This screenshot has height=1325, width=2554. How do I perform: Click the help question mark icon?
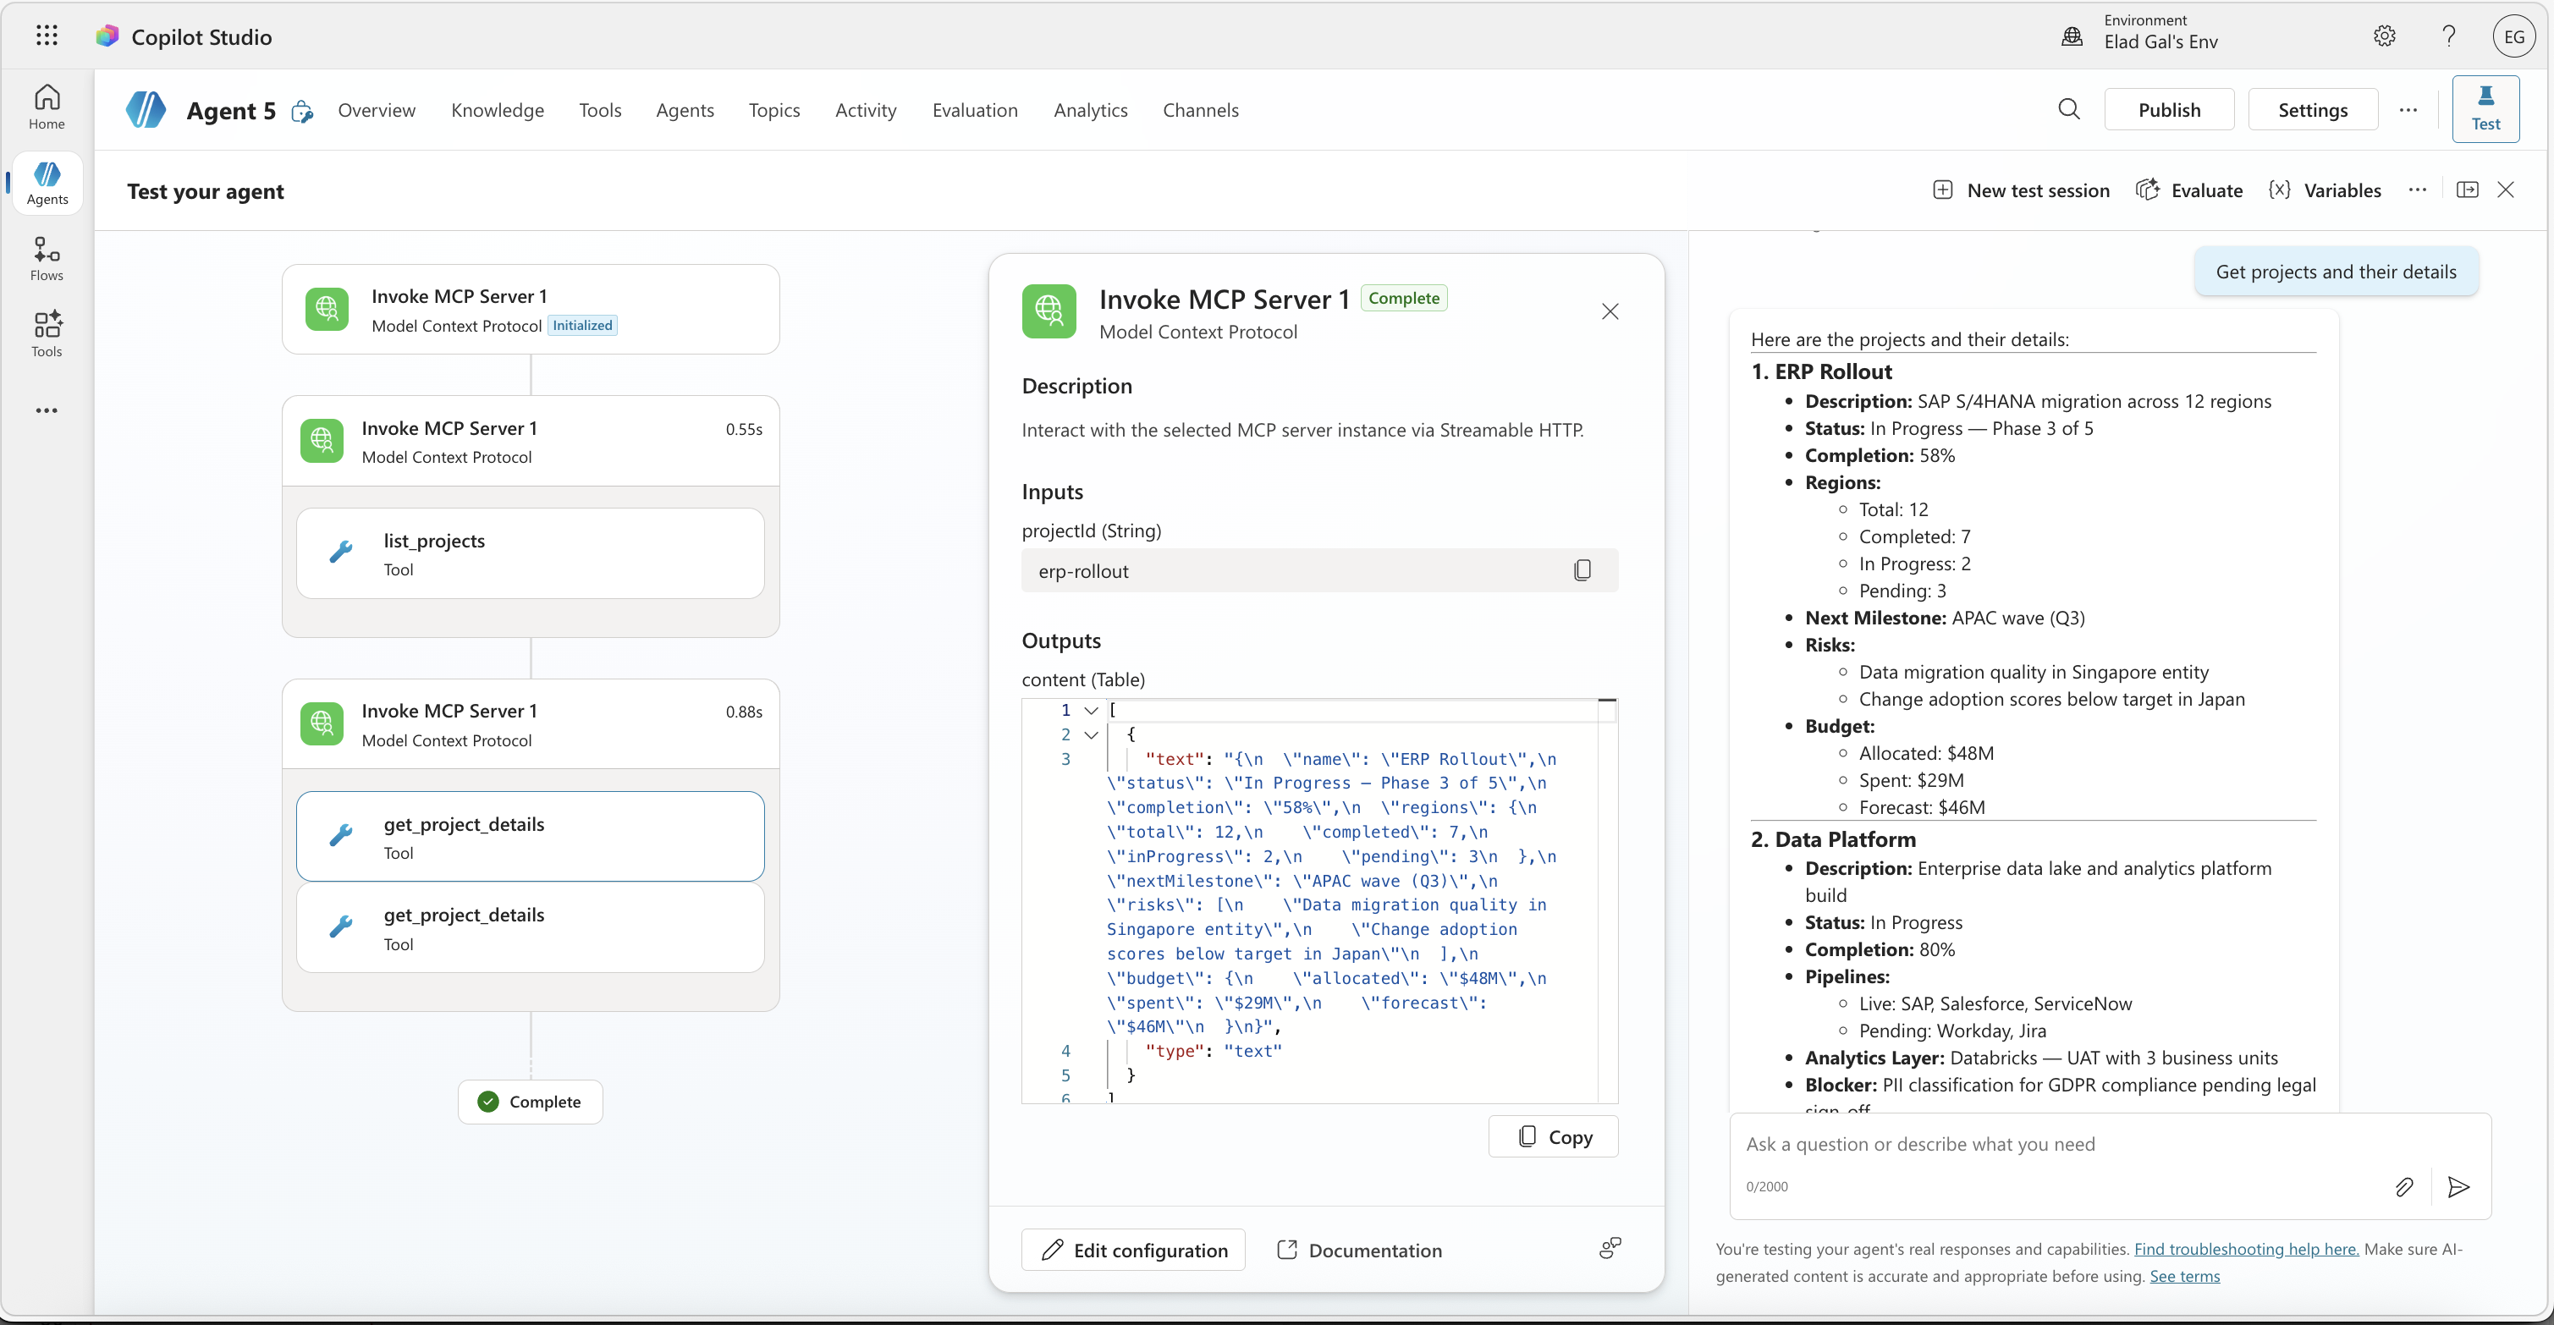click(x=2449, y=36)
